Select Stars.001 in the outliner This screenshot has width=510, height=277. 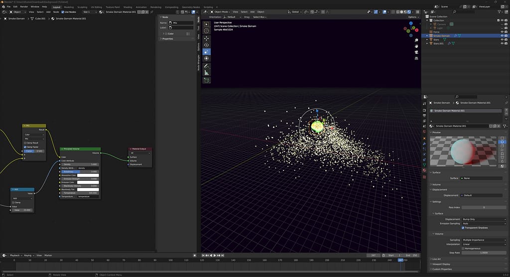pos(438,43)
